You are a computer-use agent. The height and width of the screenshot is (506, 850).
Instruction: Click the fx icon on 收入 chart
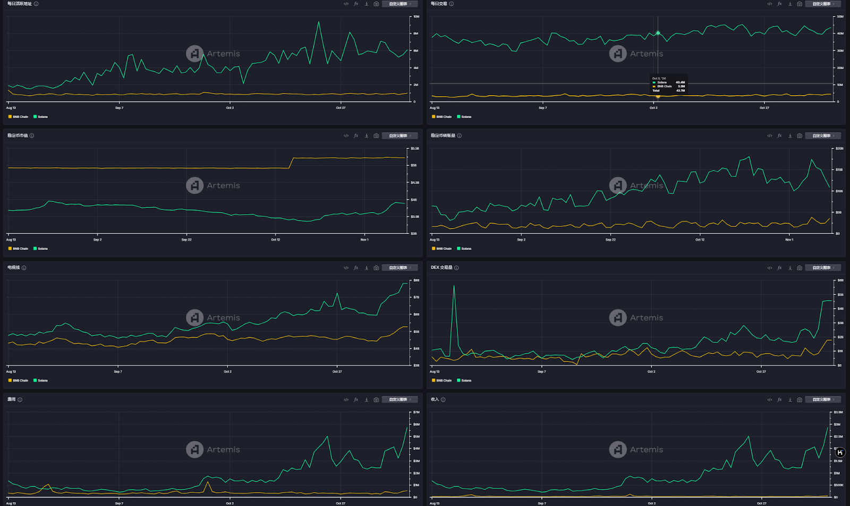779,400
